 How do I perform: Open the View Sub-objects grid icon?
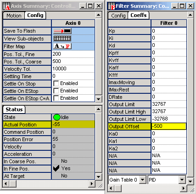point(62,39)
